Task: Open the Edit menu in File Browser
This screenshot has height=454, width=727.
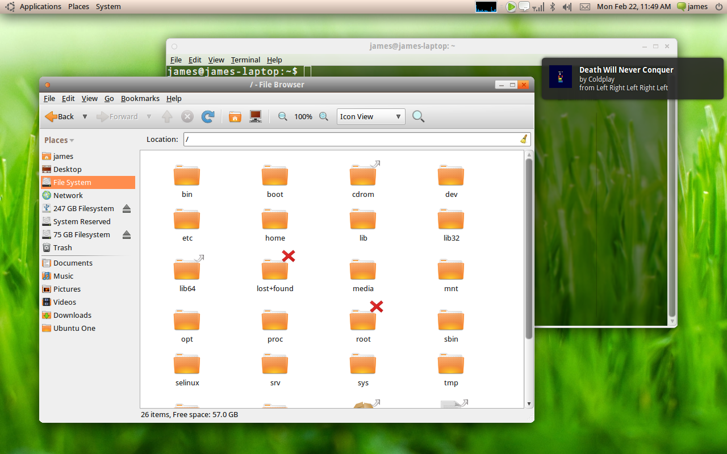Action: click(68, 98)
